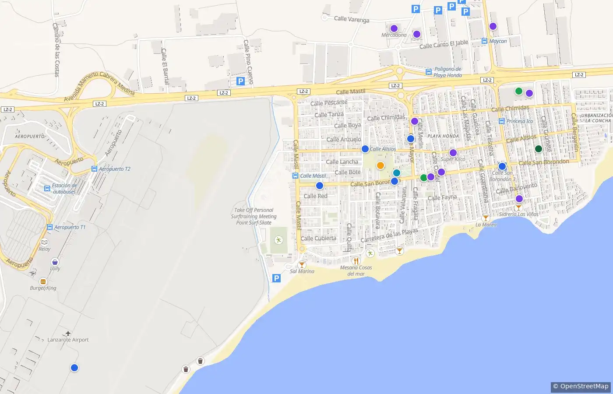The height and width of the screenshot is (394, 613).
Task: Select the green marker on Calle San Borondon
Action: 424,178
